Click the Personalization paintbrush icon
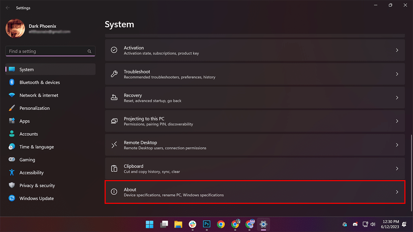Viewport: 413px width, 232px height. (x=12, y=108)
